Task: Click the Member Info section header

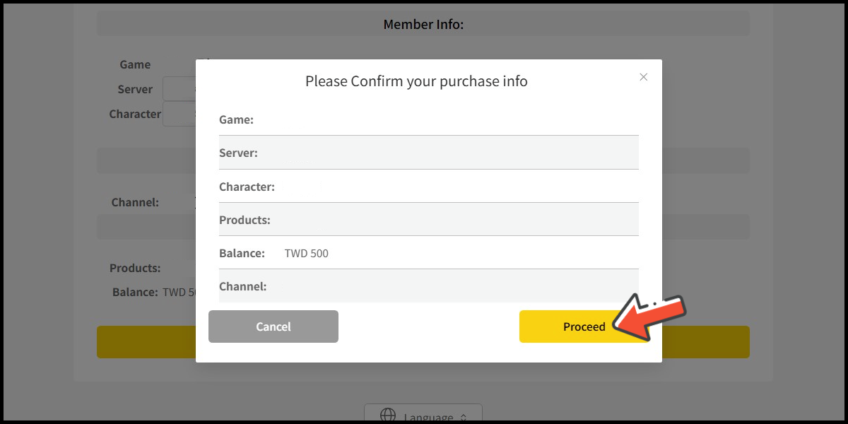Action: (423, 25)
